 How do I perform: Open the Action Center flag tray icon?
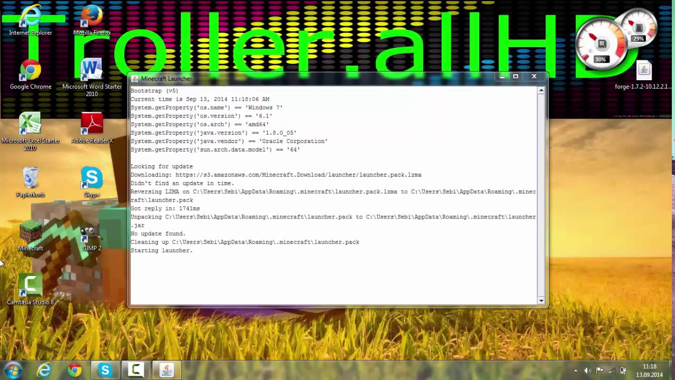pyautogui.click(x=599, y=370)
